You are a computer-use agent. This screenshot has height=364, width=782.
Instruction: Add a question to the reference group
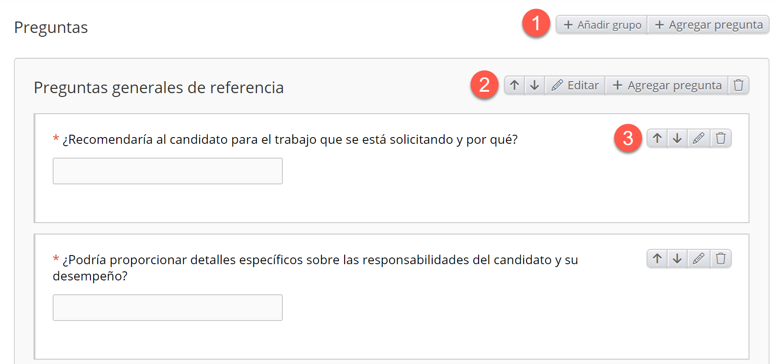667,86
